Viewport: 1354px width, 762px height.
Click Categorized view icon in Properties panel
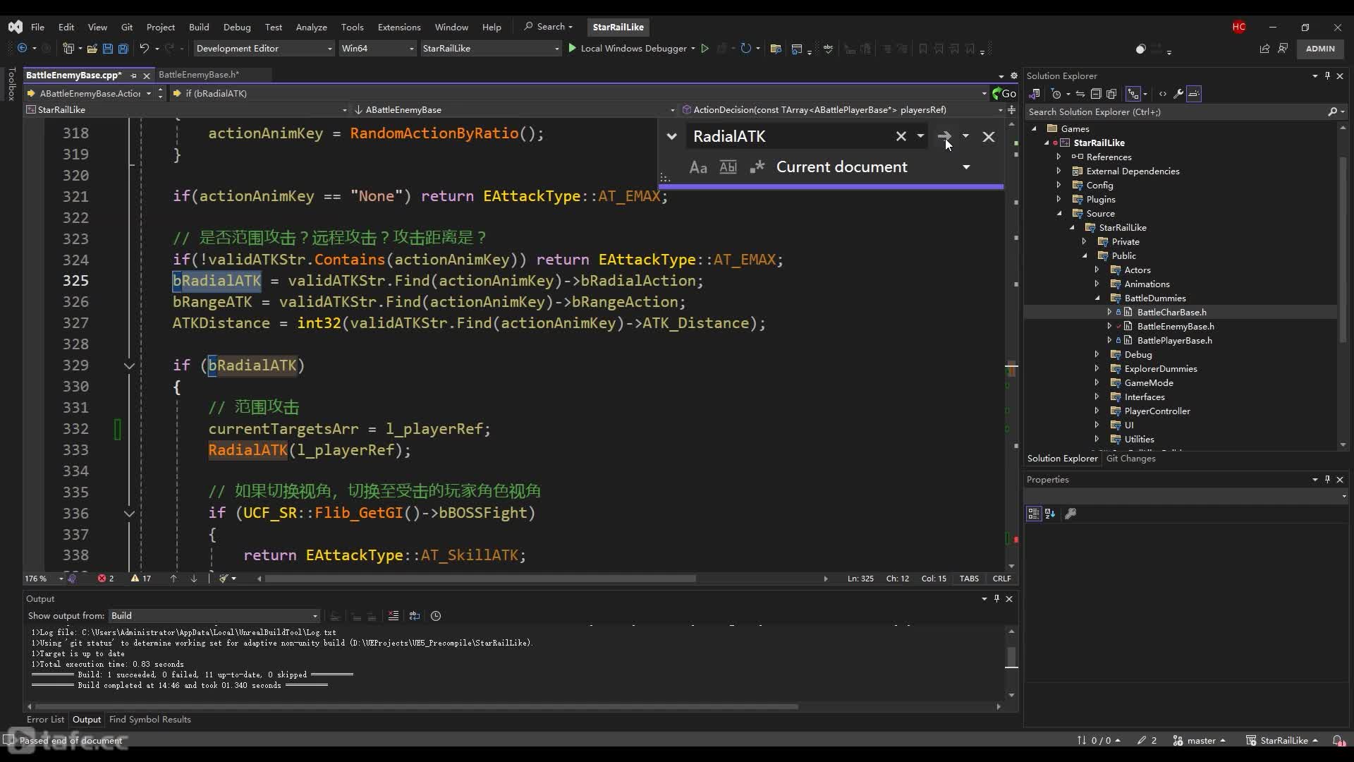[x=1034, y=514]
